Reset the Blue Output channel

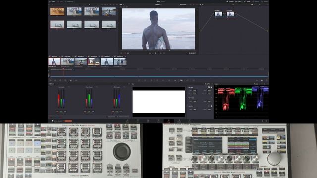124,87
